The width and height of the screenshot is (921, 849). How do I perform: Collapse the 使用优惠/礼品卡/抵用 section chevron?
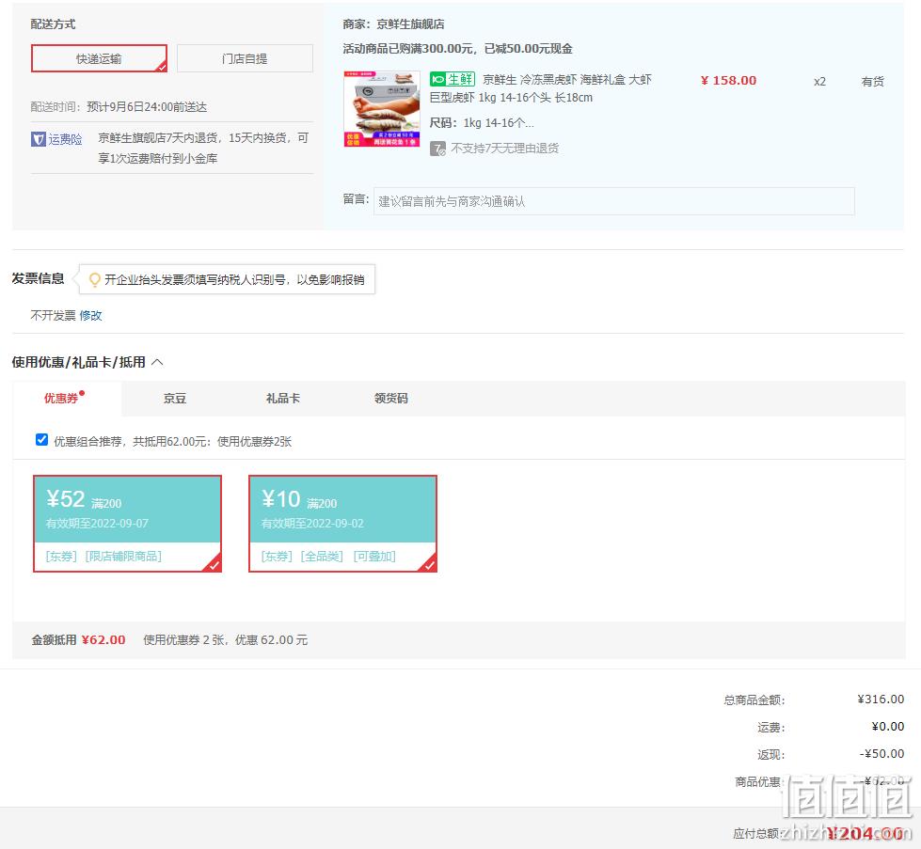coord(157,362)
